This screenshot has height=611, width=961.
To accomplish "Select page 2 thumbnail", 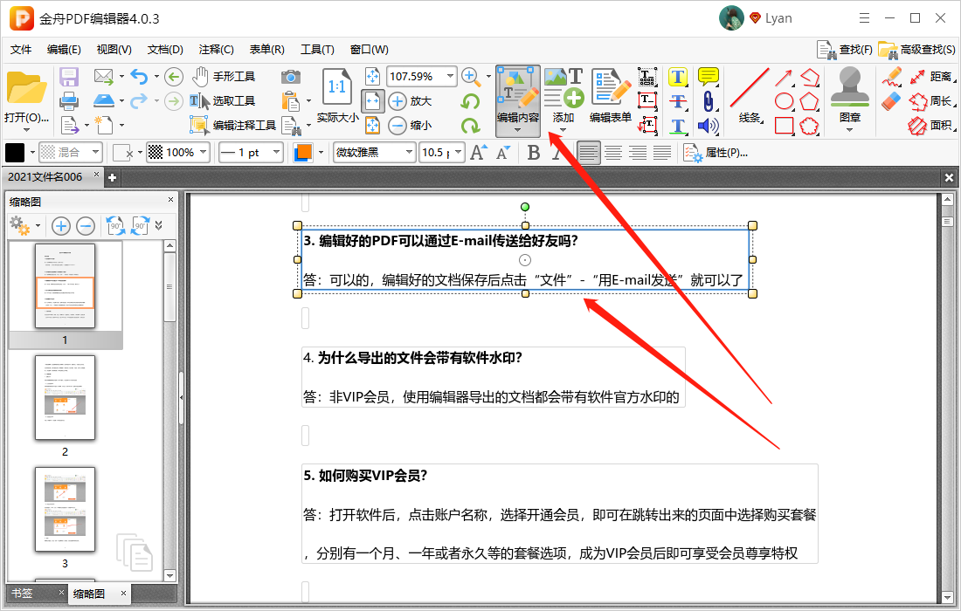I will [x=65, y=398].
